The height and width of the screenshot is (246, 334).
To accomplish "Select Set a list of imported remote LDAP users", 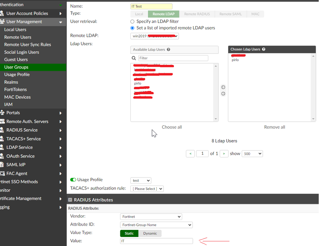I will [132, 28].
